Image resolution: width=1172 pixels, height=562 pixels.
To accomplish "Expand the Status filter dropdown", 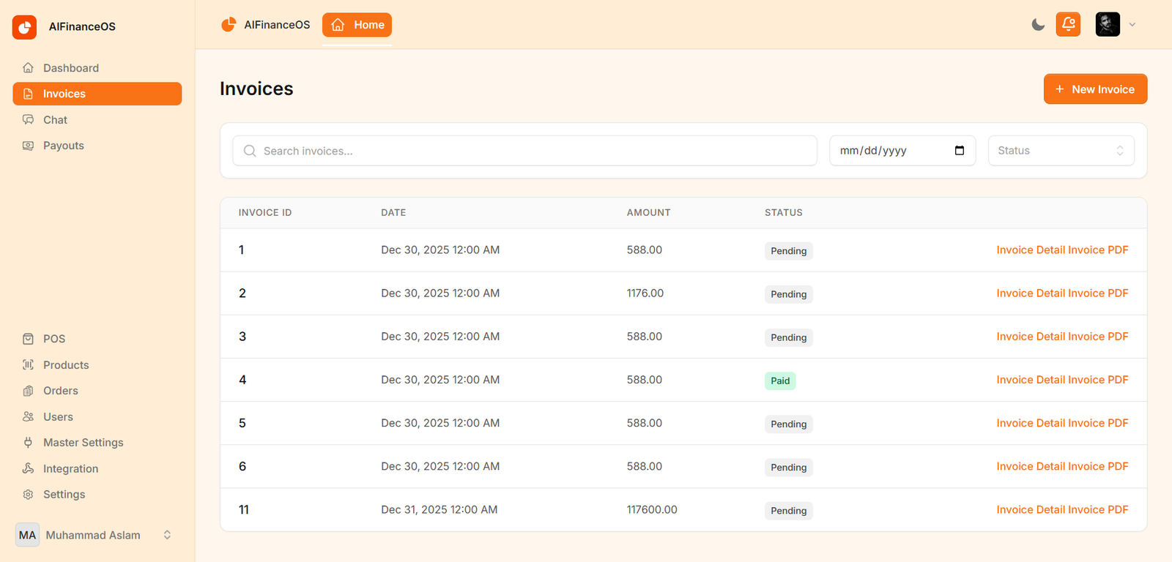I will coord(1061,151).
